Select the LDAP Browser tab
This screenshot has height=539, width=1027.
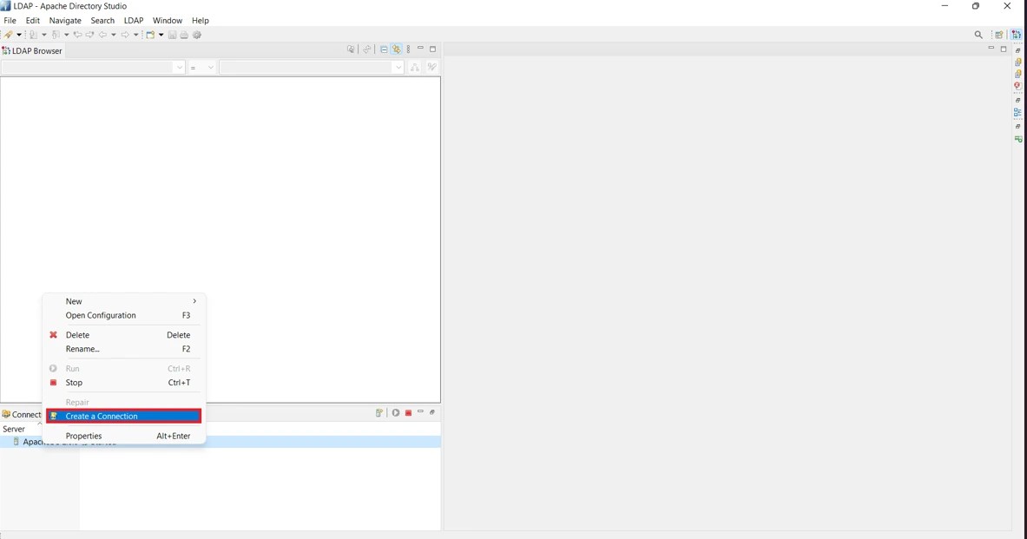click(32, 50)
